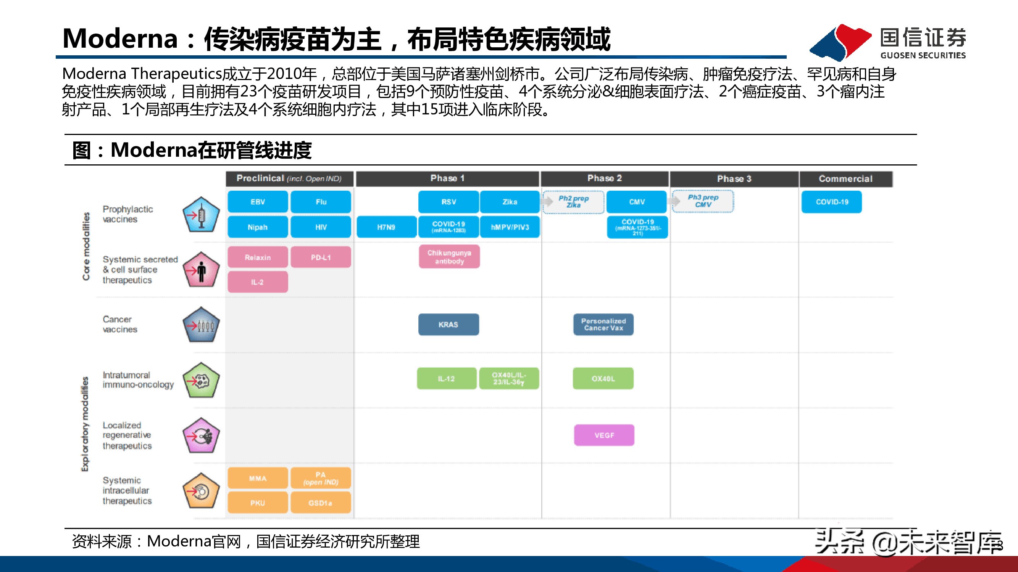Click the IL-2 pipeline box
The image size is (1018, 572).
pos(258,282)
